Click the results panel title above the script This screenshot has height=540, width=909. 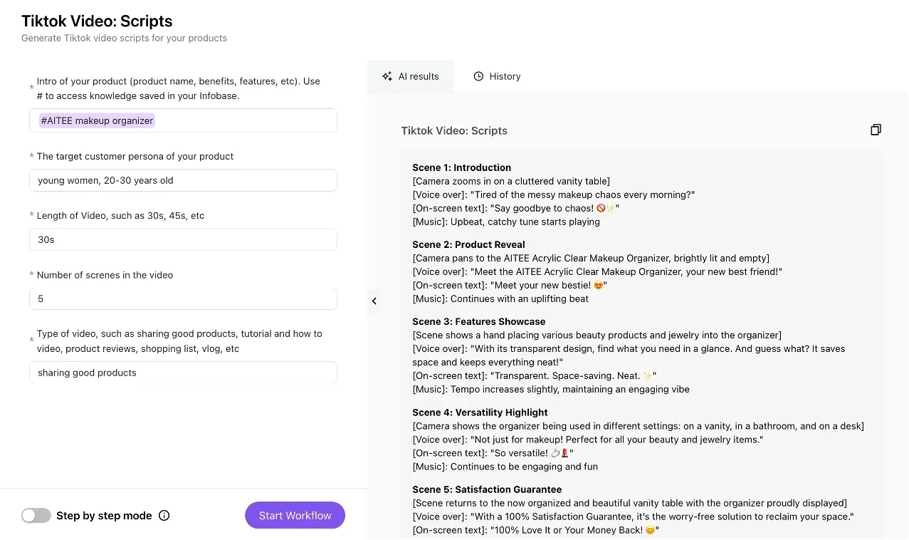point(454,130)
